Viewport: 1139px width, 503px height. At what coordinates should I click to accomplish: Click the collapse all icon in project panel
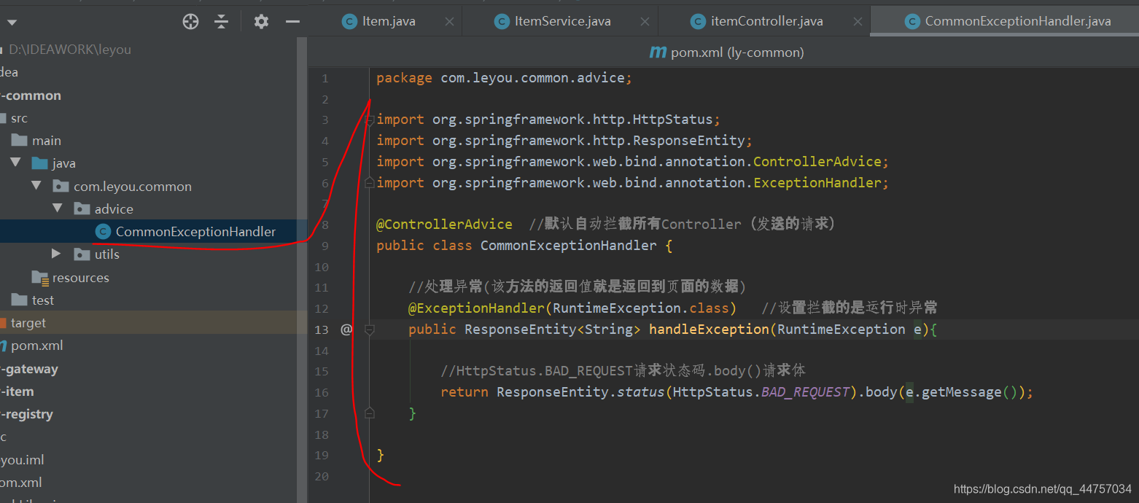222,22
